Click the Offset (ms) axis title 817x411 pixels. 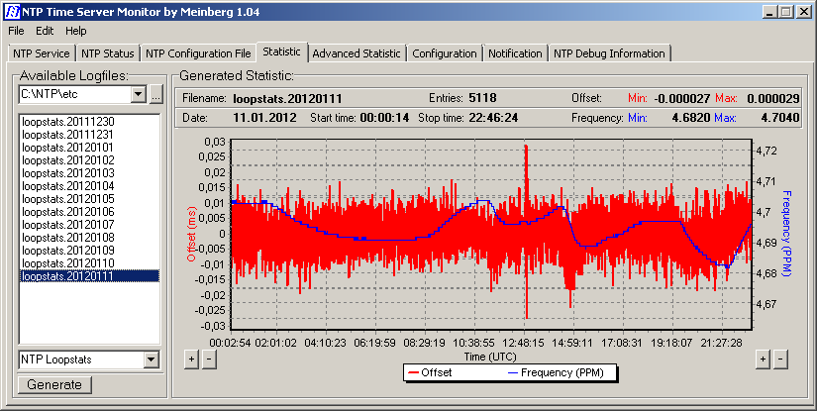192,233
